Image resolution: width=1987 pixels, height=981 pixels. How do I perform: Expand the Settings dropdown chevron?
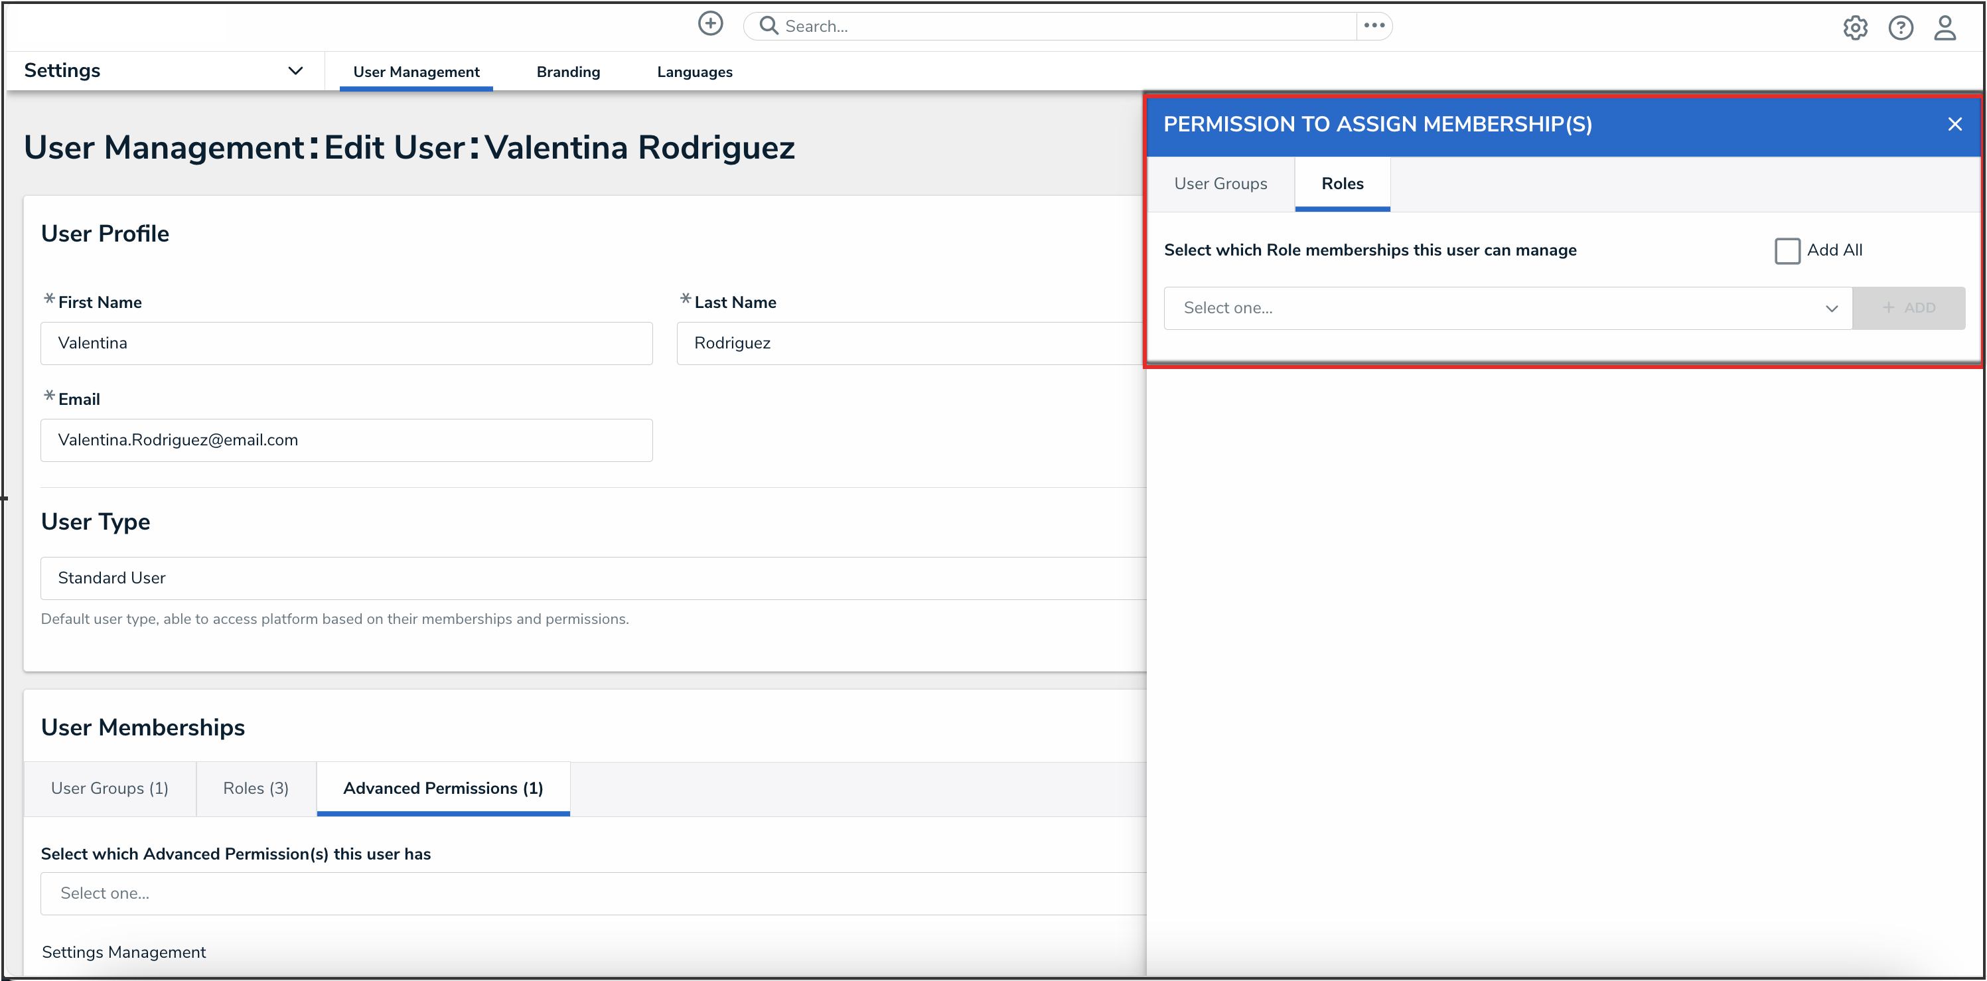(x=295, y=71)
